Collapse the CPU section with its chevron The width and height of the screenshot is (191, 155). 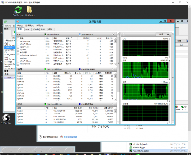114,35
